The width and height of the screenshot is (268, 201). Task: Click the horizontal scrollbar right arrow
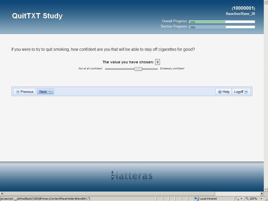(262, 193)
